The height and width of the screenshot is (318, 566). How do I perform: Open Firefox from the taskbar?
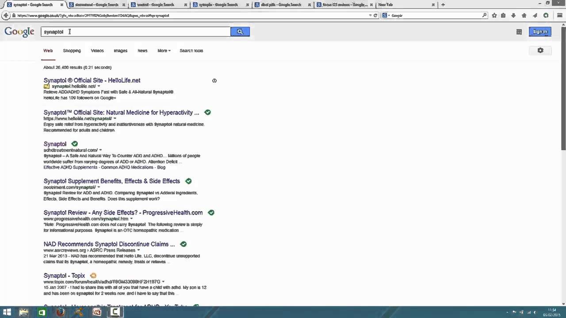pyautogui.click(x=60, y=312)
